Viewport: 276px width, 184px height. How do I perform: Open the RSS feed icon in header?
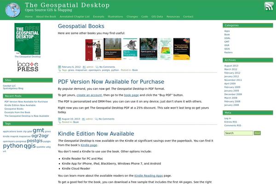(269, 6)
